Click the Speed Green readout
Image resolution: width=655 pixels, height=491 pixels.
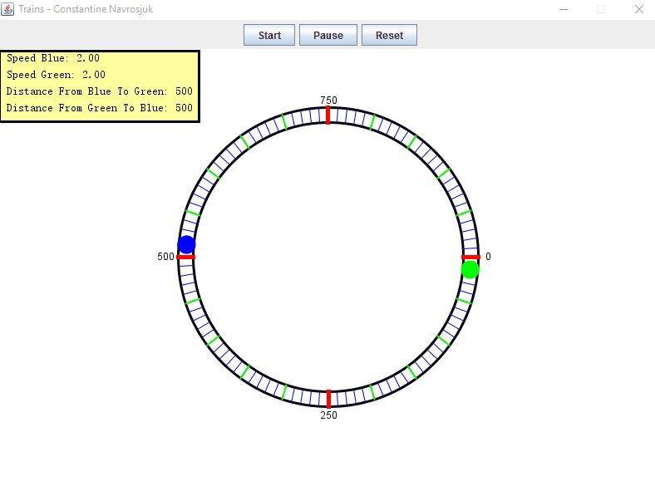point(56,75)
